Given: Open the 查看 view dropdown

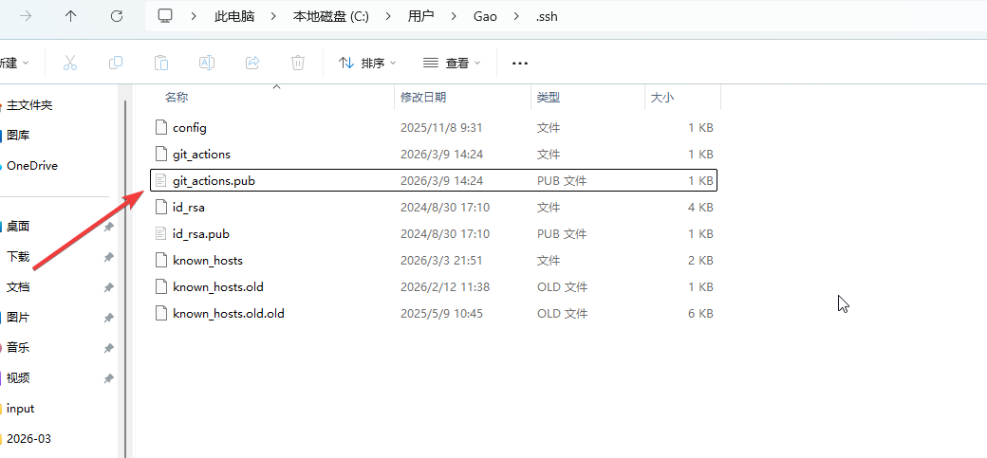Looking at the screenshot, I should coord(453,63).
